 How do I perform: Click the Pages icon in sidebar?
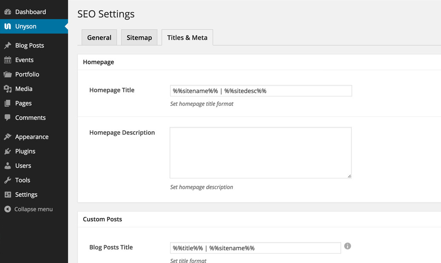coord(8,103)
